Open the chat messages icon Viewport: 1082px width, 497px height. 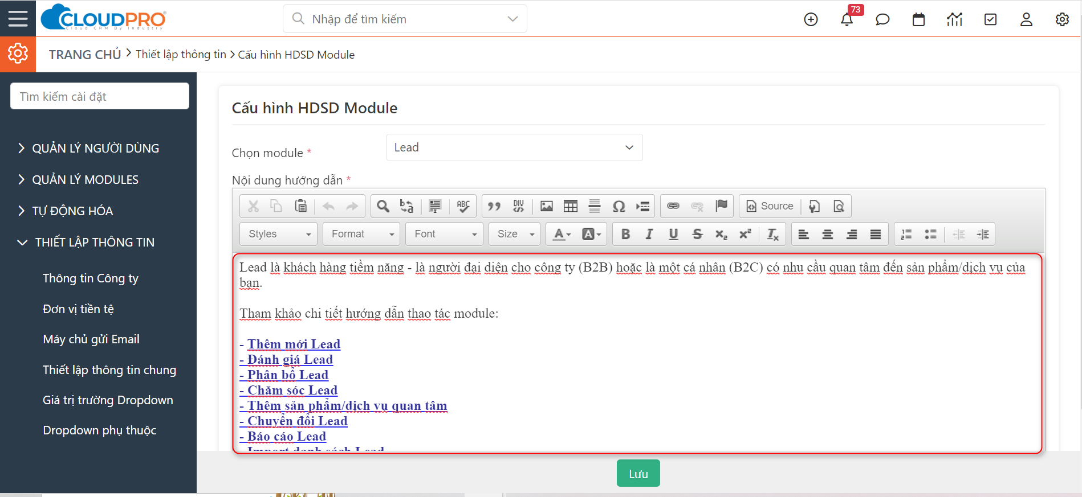pyautogui.click(x=882, y=19)
